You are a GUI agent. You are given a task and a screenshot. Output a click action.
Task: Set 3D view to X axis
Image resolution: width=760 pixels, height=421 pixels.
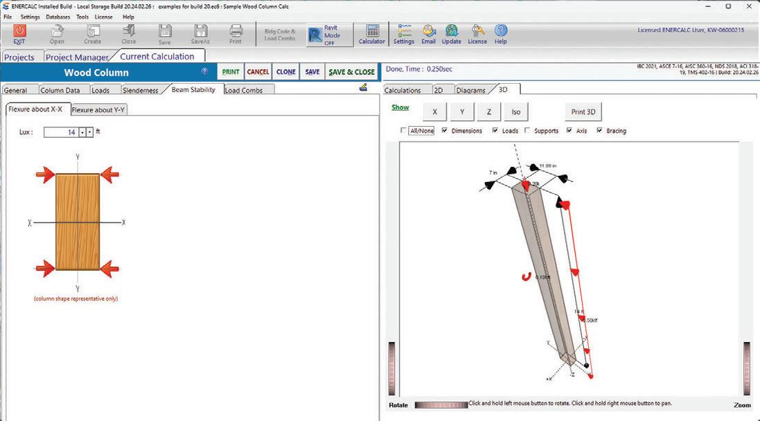click(435, 112)
